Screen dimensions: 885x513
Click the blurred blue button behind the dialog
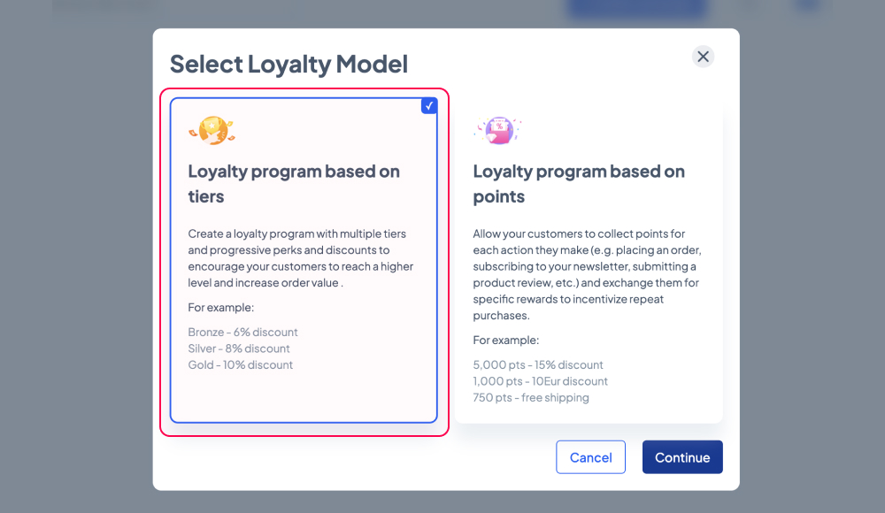pyautogui.click(x=636, y=8)
